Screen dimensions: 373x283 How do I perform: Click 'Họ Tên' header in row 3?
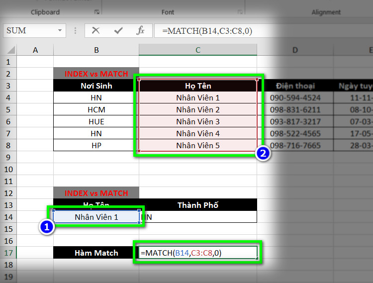coord(198,86)
